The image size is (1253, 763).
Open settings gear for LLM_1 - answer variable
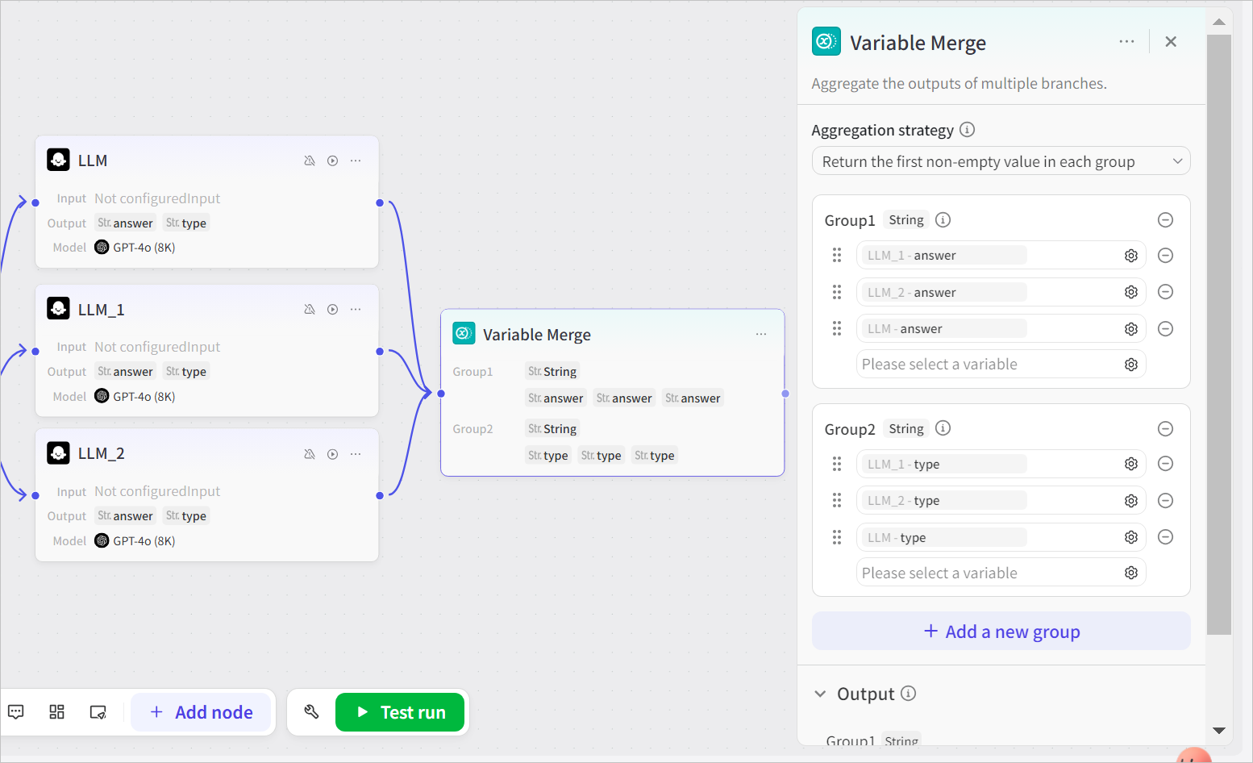(x=1131, y=256)
